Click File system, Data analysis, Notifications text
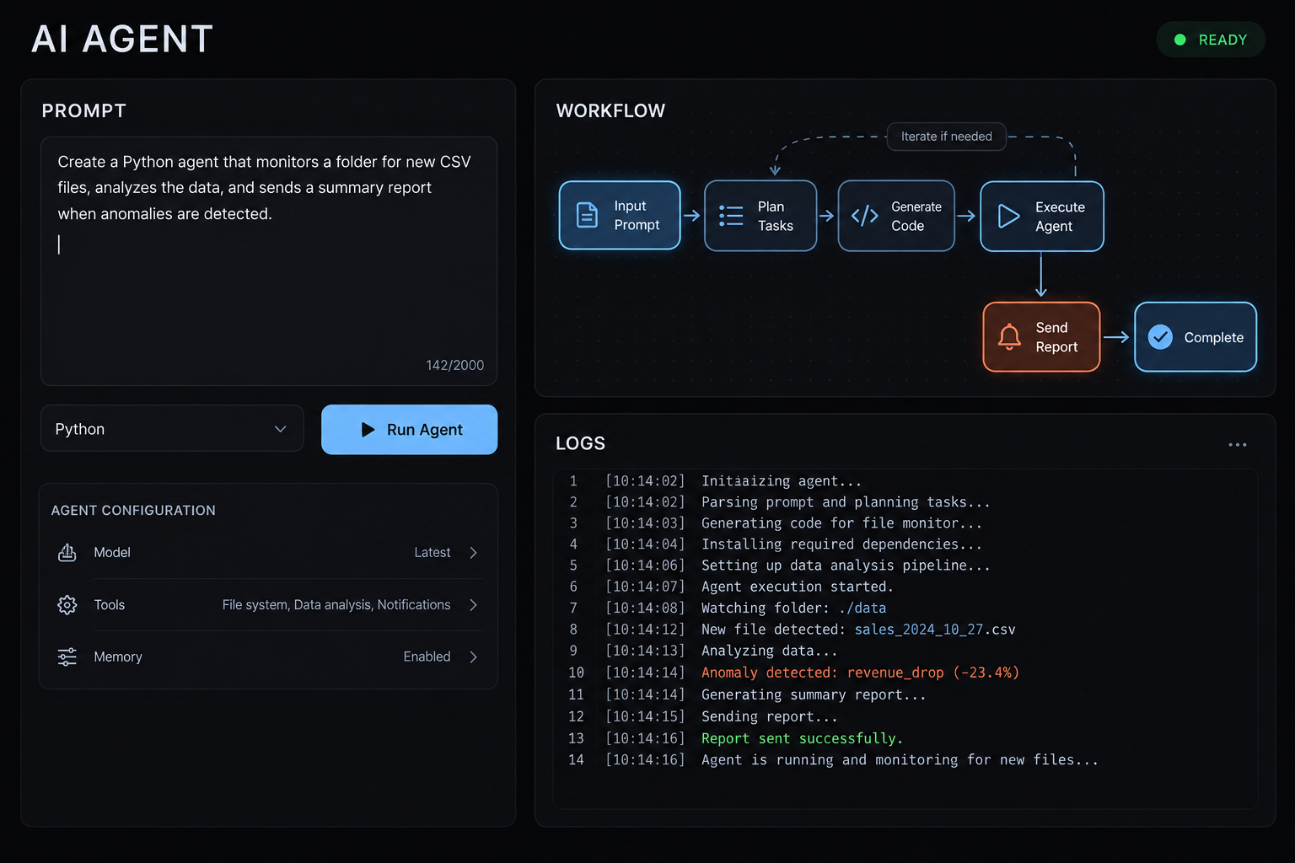This screenshot has width=1295, height=863. pos(336,605)
